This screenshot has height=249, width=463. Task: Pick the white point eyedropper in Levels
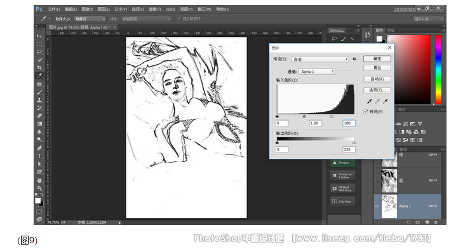[385, 101]
